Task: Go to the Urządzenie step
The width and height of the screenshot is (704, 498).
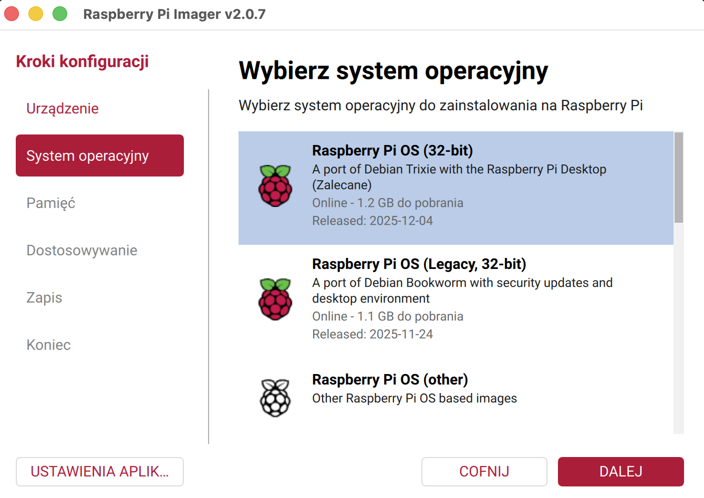Action: (x=63, y=109)
